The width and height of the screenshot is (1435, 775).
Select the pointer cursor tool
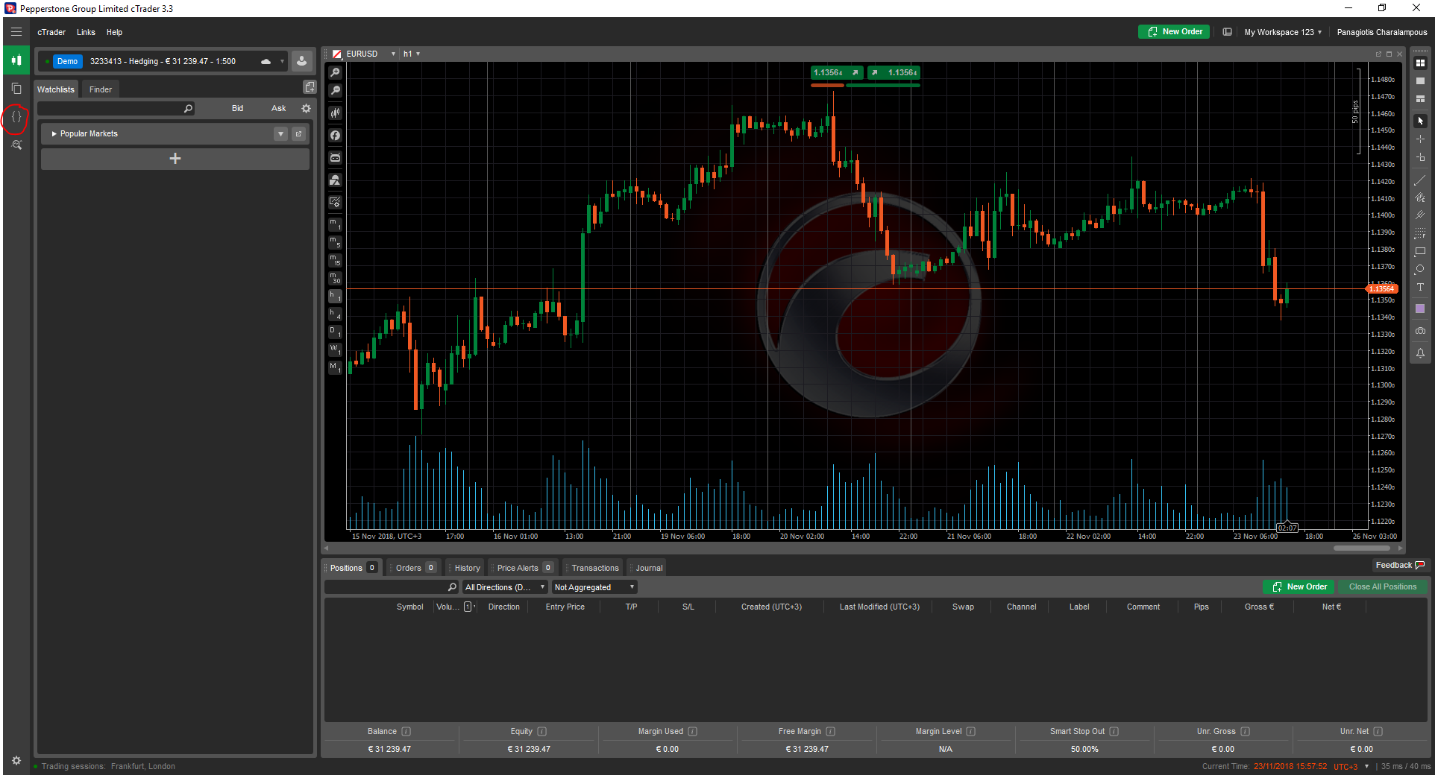click(x=1420, y=121)
